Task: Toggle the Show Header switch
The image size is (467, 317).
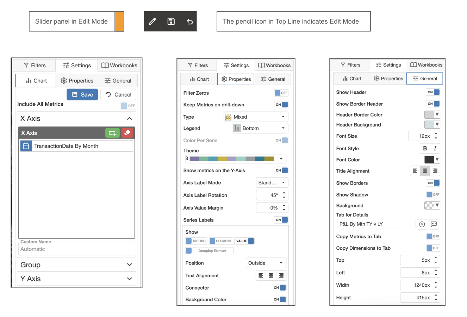Action: click(433, 92)
